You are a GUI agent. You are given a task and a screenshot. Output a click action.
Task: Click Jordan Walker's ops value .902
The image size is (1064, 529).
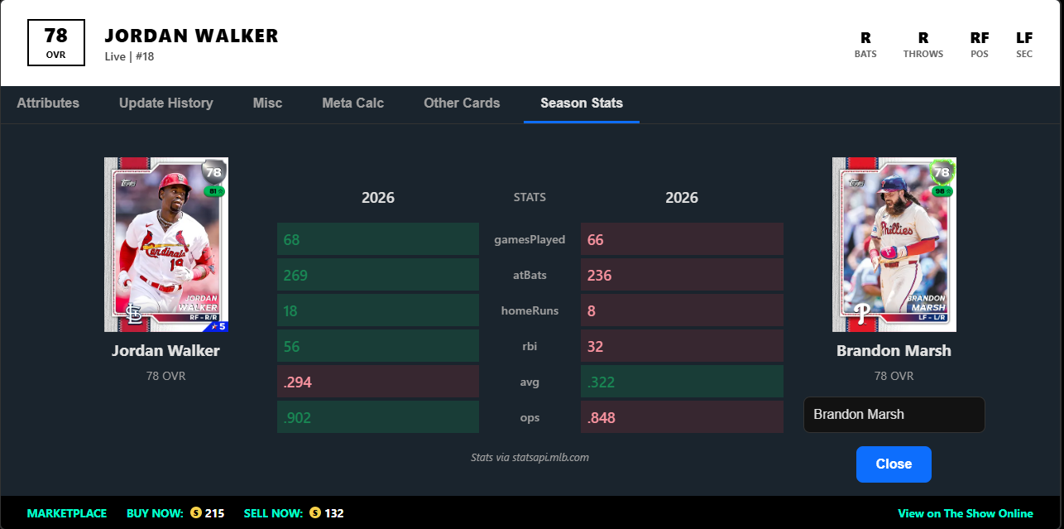pos(378,417)
